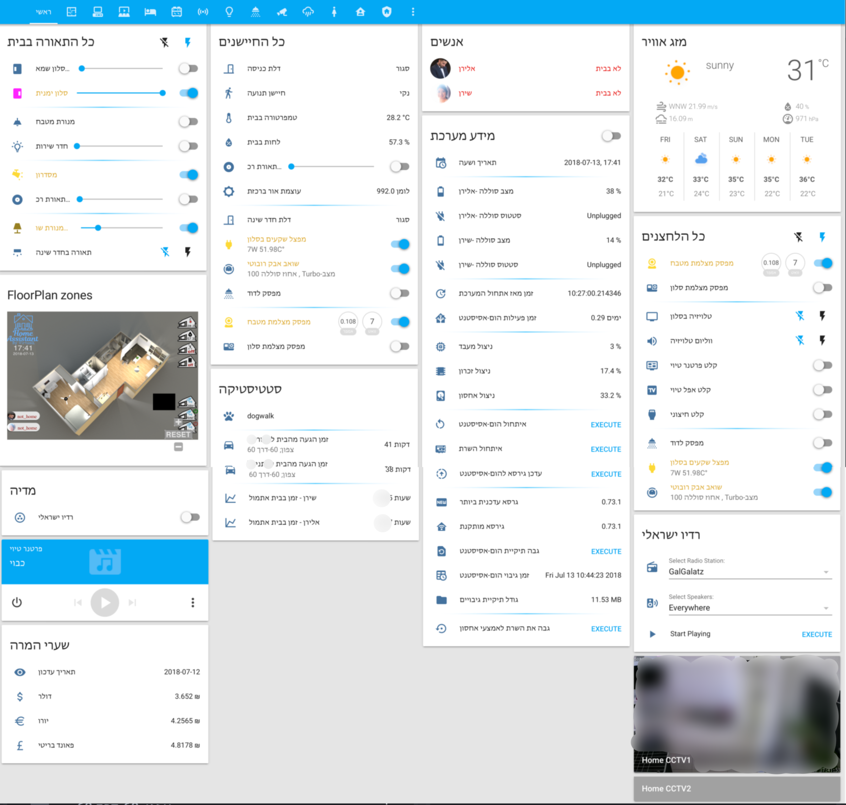The image size is (846, 805).
Task: Turn off all lights in כל התאורה בבית header
Action: 164,42
